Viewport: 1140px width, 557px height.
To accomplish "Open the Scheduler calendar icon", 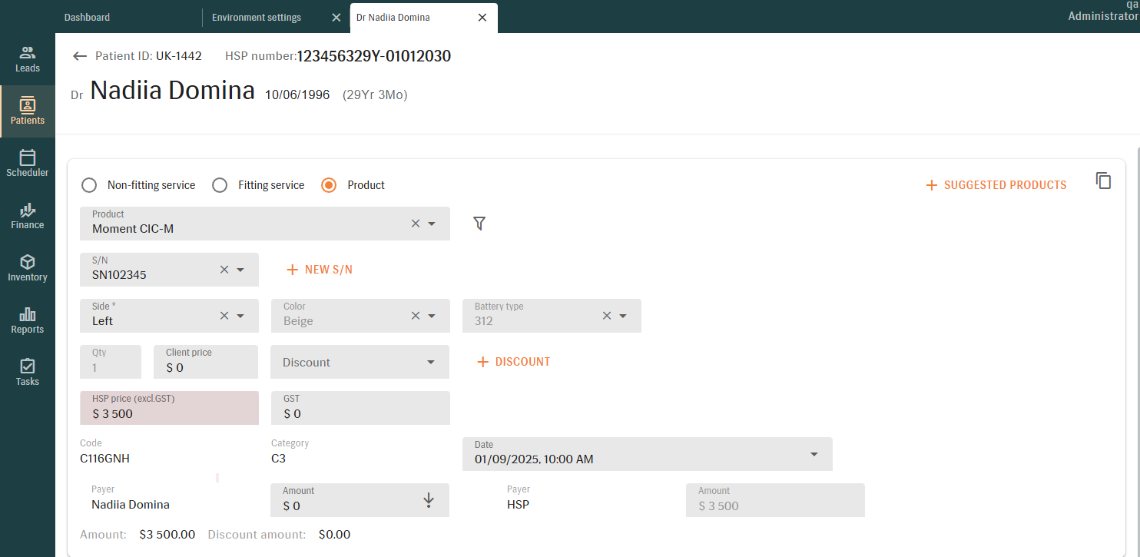I will click(28, 157).
